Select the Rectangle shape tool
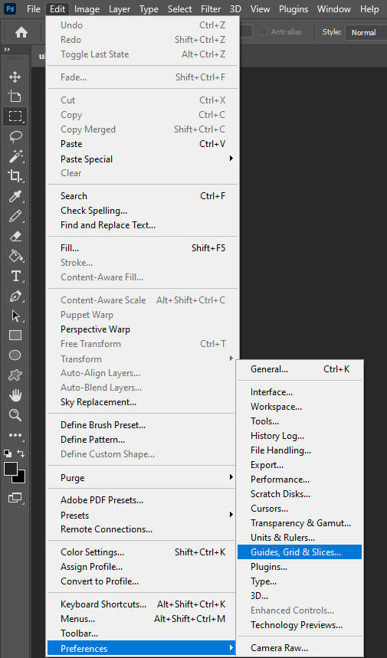The height and width of the screenshot is (658, 387). 15,336
